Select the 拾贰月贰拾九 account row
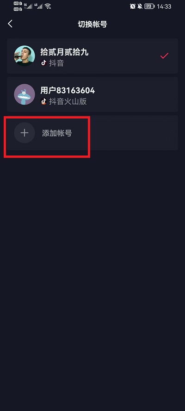Image resolution: width=185 pixels, height=411 pixels. click(x=92, y=56)
